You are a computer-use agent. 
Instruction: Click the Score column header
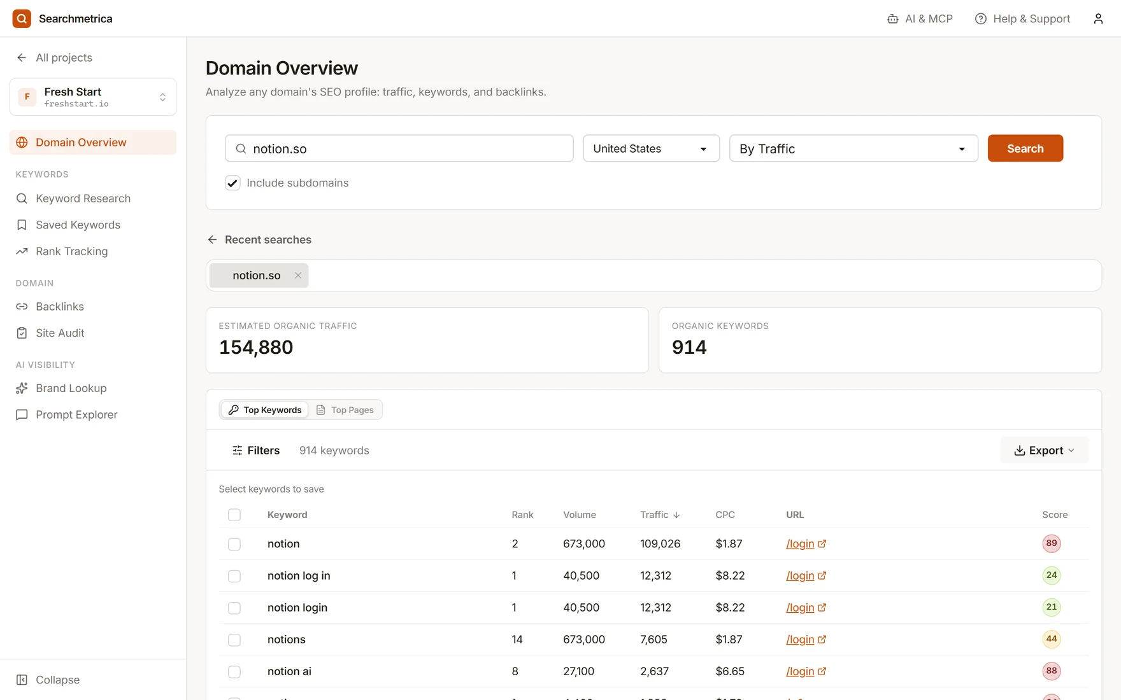pyautogui.click(x=1055, y=515)
